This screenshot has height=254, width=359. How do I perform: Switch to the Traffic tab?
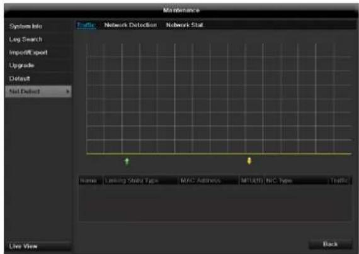pyautogui.click(x=86, y=25)
